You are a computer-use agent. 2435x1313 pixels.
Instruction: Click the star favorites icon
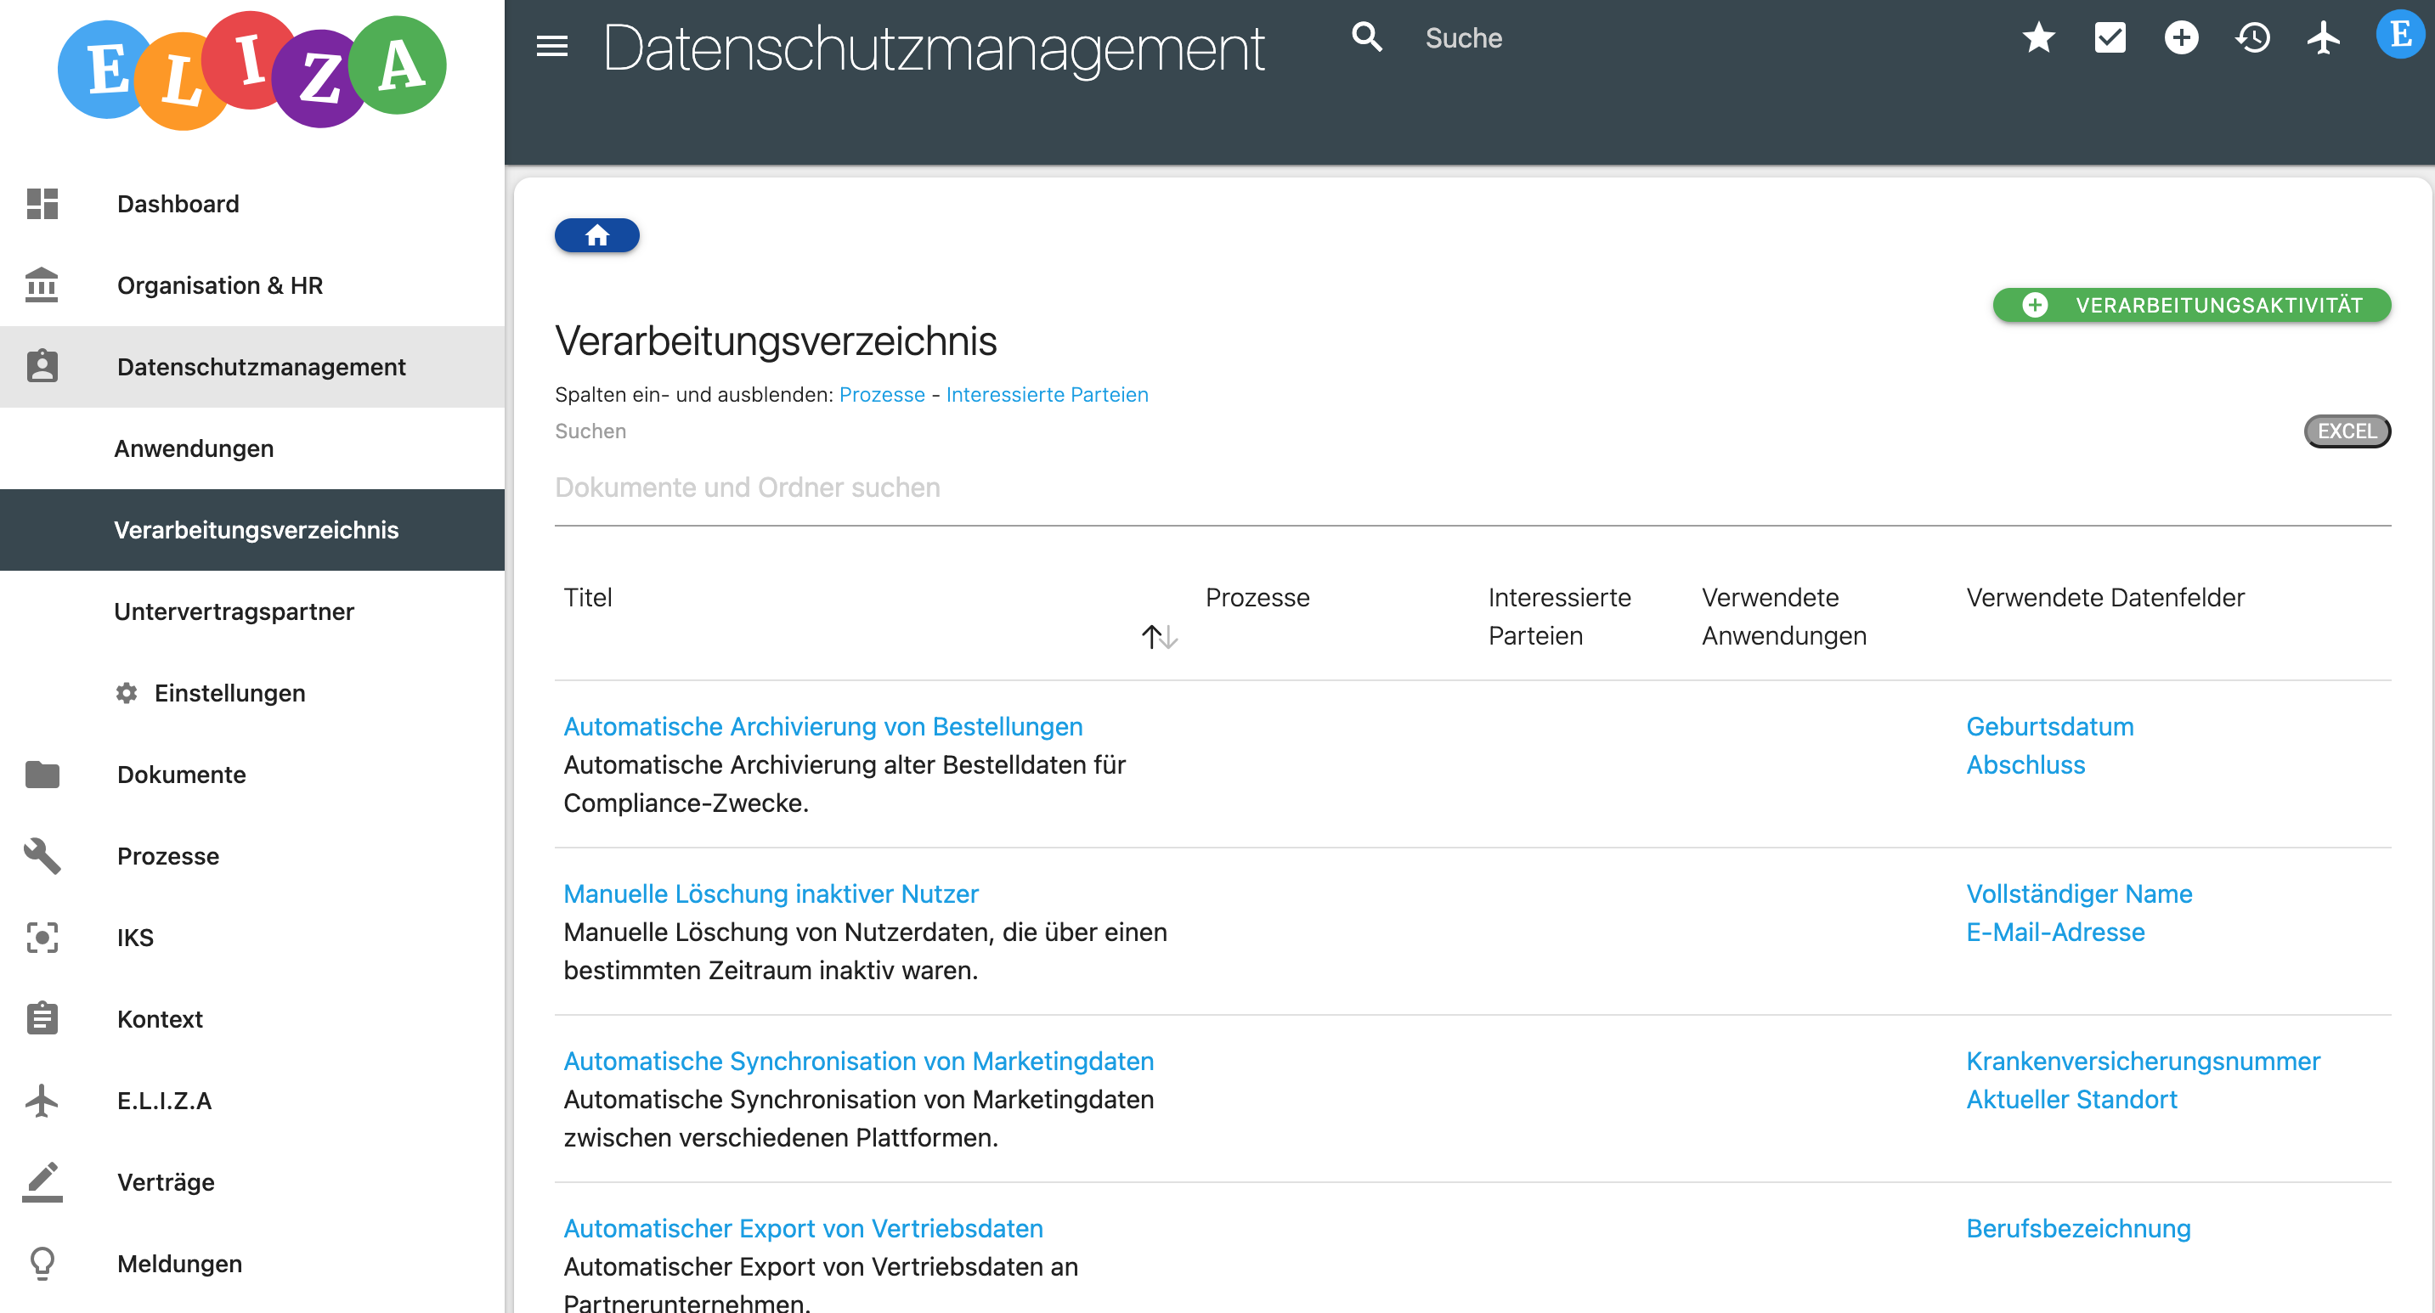coord(2039,37)
